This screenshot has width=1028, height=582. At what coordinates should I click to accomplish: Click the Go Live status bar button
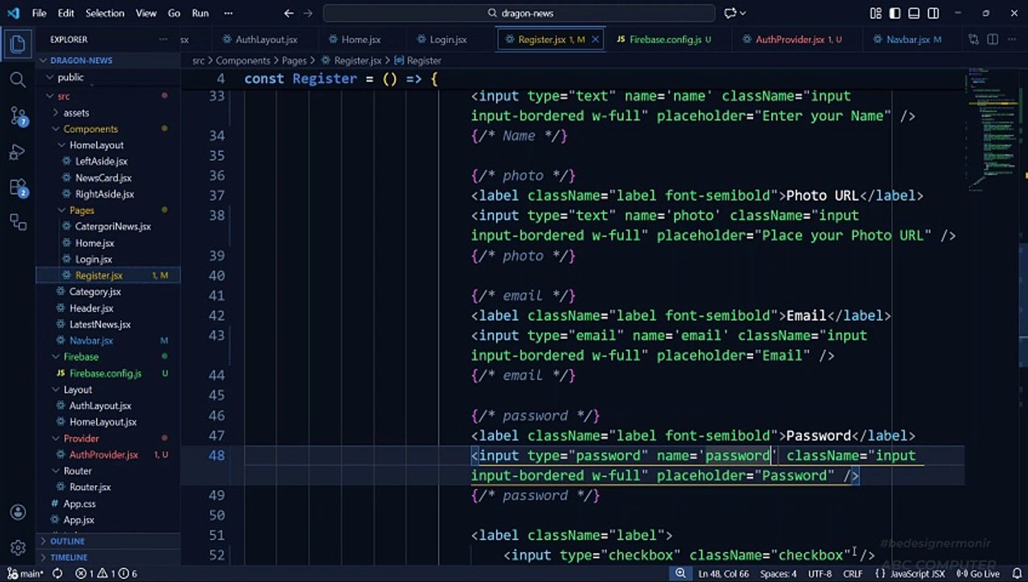tap(978, 573)
